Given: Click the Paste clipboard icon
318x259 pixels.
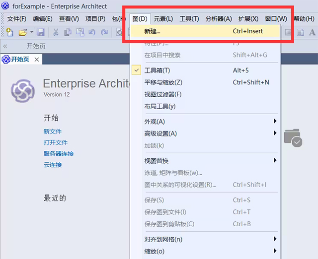Looking at the screenshot, I should 80,32.
